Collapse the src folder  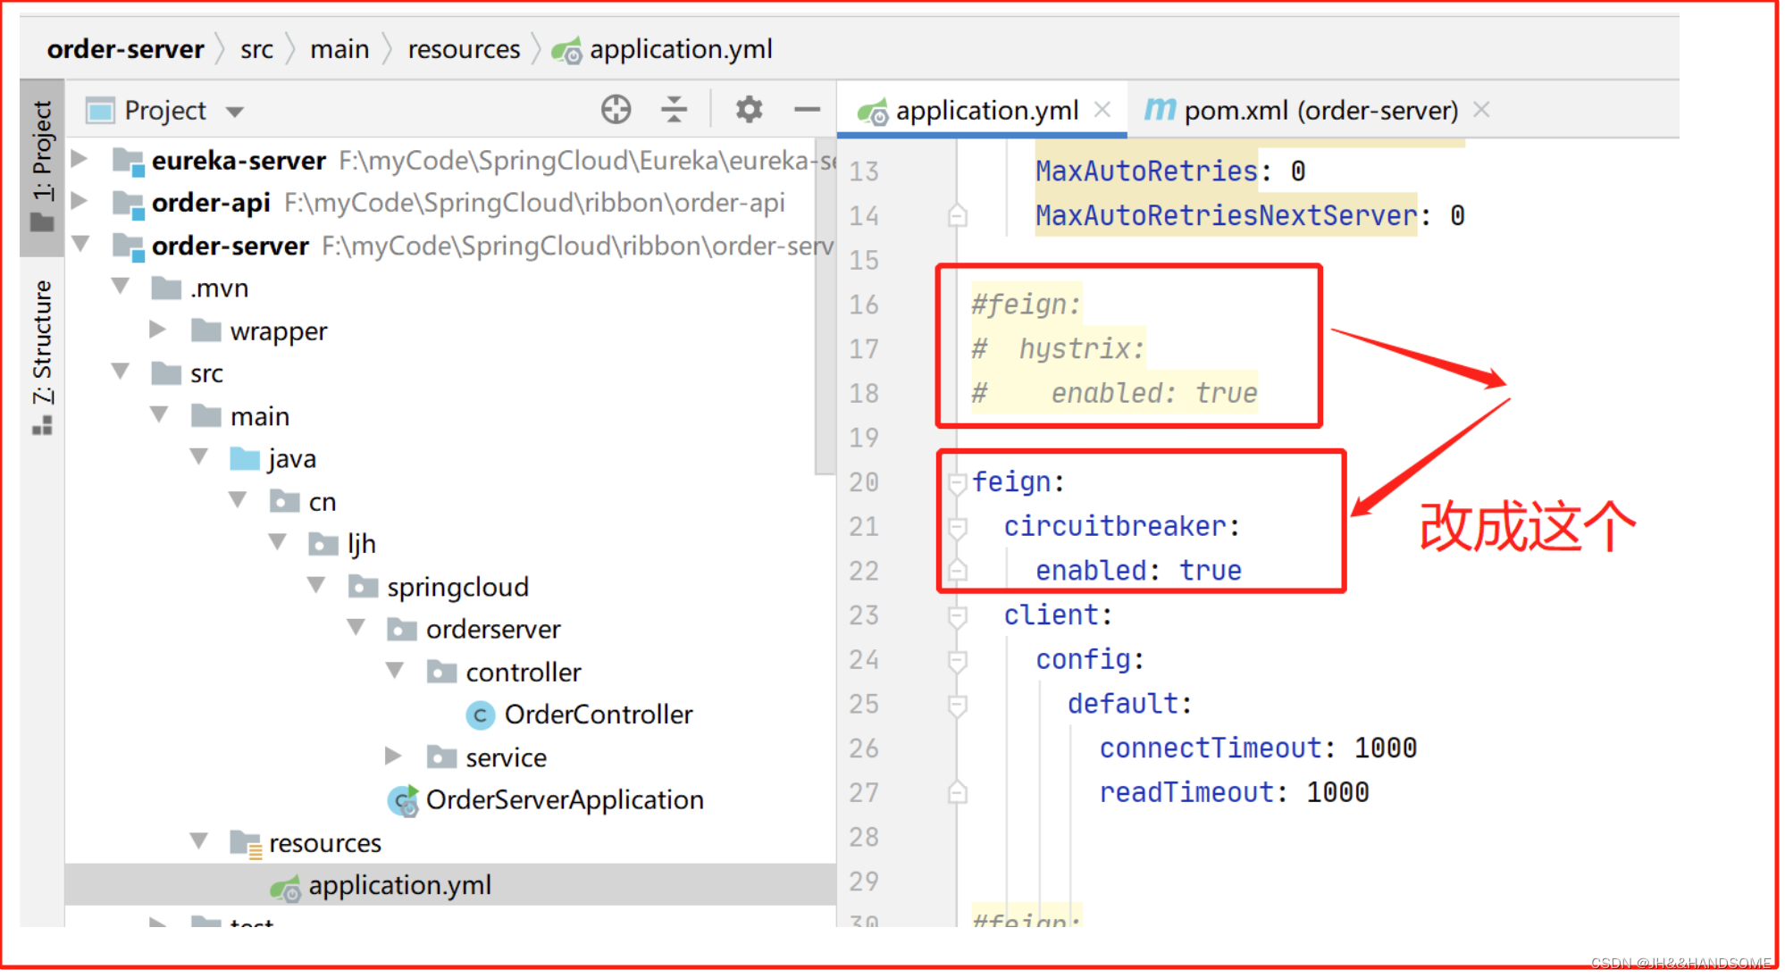[x=120, y=371]
